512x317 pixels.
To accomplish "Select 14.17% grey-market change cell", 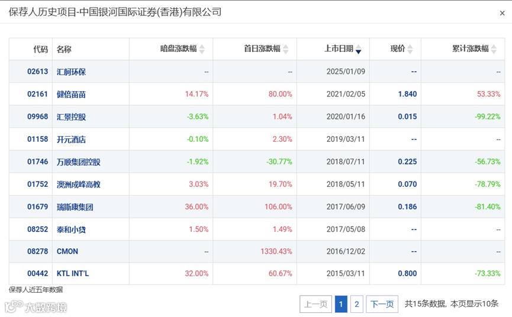I will [x=197, y=94].
